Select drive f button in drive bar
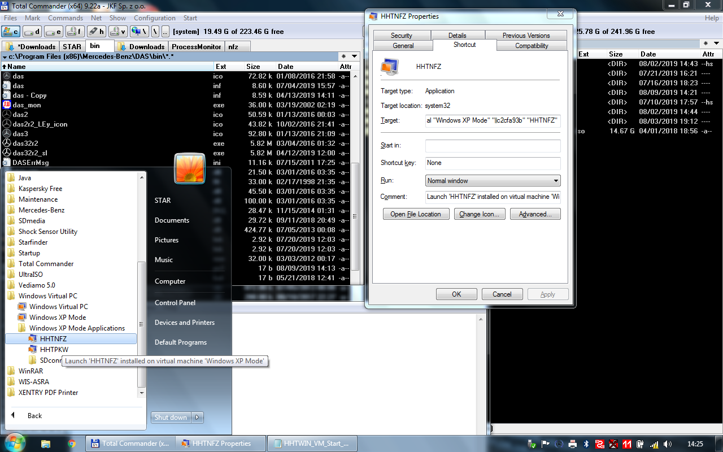This screenshot has width=723, height=452. point(75,32)
